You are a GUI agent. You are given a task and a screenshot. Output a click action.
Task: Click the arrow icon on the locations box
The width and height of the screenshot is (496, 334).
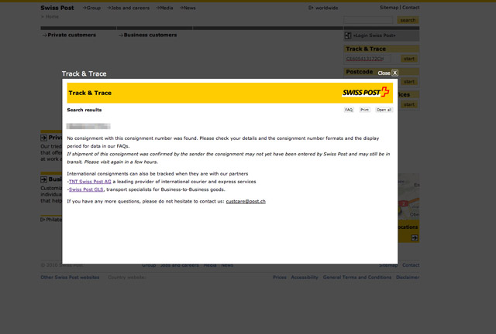click(415, 238)
